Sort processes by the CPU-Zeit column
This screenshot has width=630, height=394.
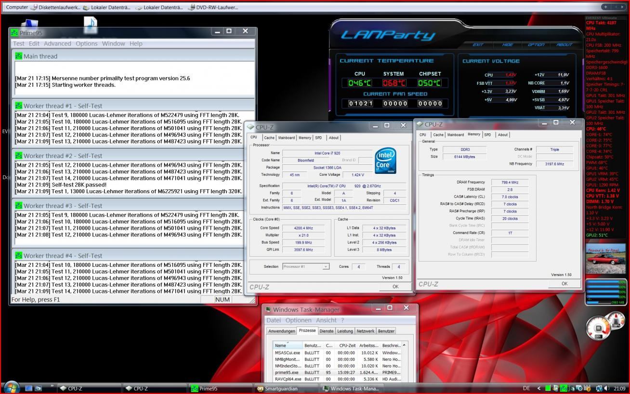pos(347,345)
